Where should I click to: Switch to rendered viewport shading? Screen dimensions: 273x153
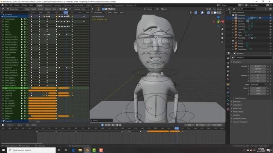pos(220,13)
